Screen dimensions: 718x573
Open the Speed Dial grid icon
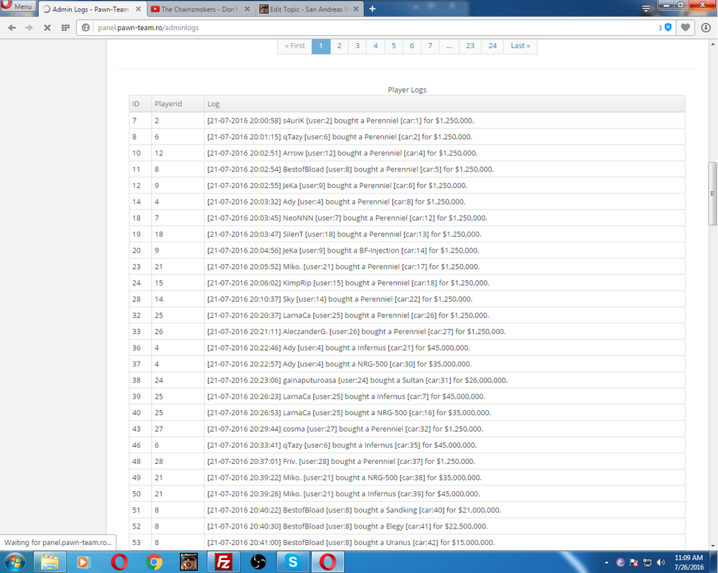tap(65, 28)
